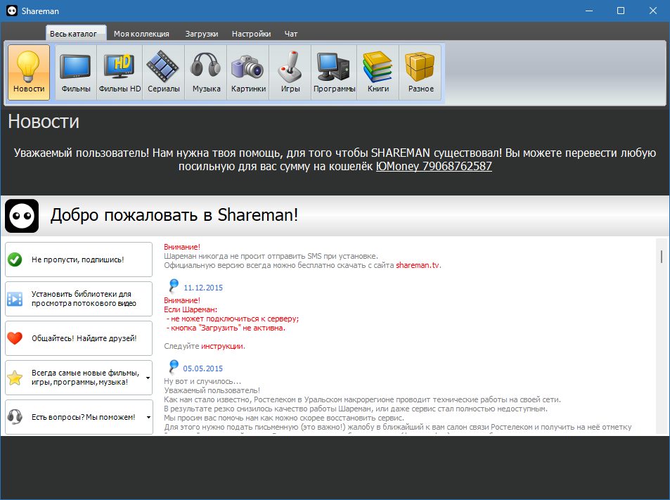Viewport: 670px width, 500px height.
Task: Open the Игры joystick category
Action: coord(290,72)
